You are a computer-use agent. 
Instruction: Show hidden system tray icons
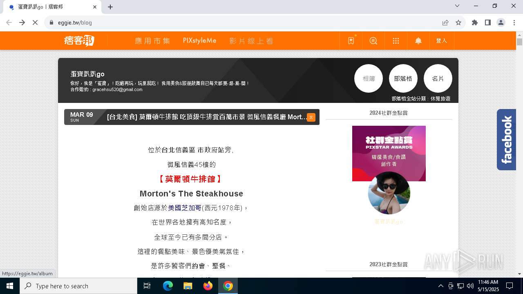[440, 286]
